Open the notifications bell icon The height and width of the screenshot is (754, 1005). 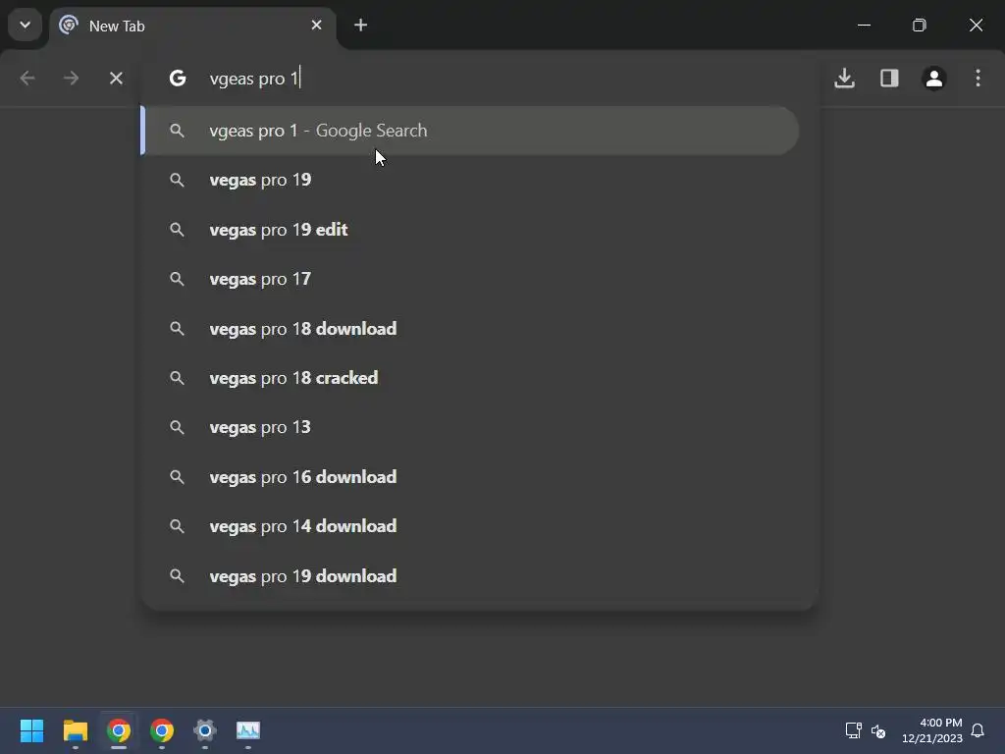click(x=979, y=730)
